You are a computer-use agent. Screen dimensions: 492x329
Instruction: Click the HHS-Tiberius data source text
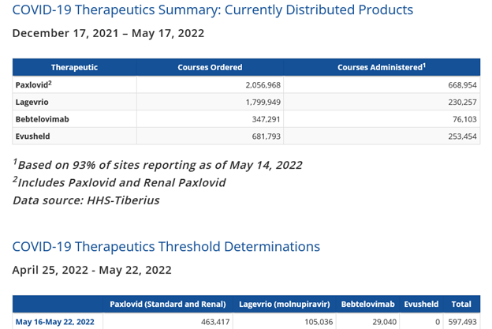(x=86, y=200)
